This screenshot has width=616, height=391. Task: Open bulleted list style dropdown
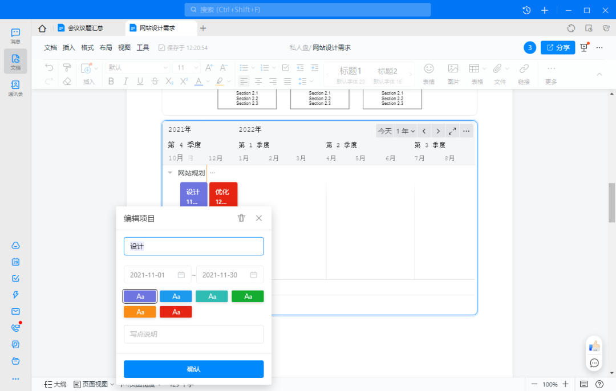coord(253,68)
